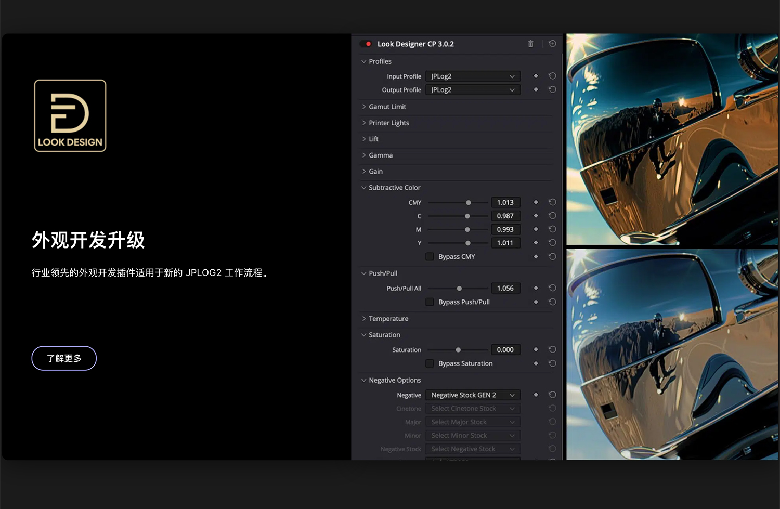Click the reset icon for Push/Pull All

click(x=552, y=288)
